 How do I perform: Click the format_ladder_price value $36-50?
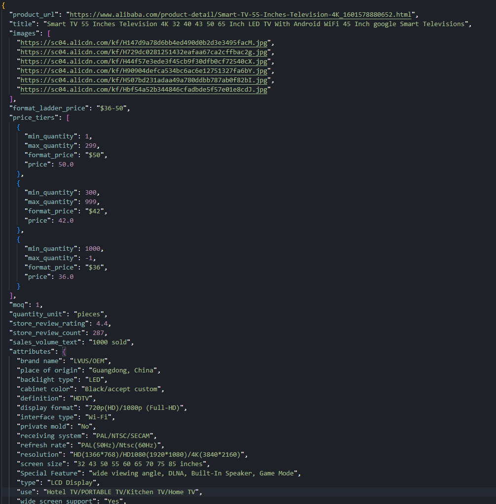111,108
